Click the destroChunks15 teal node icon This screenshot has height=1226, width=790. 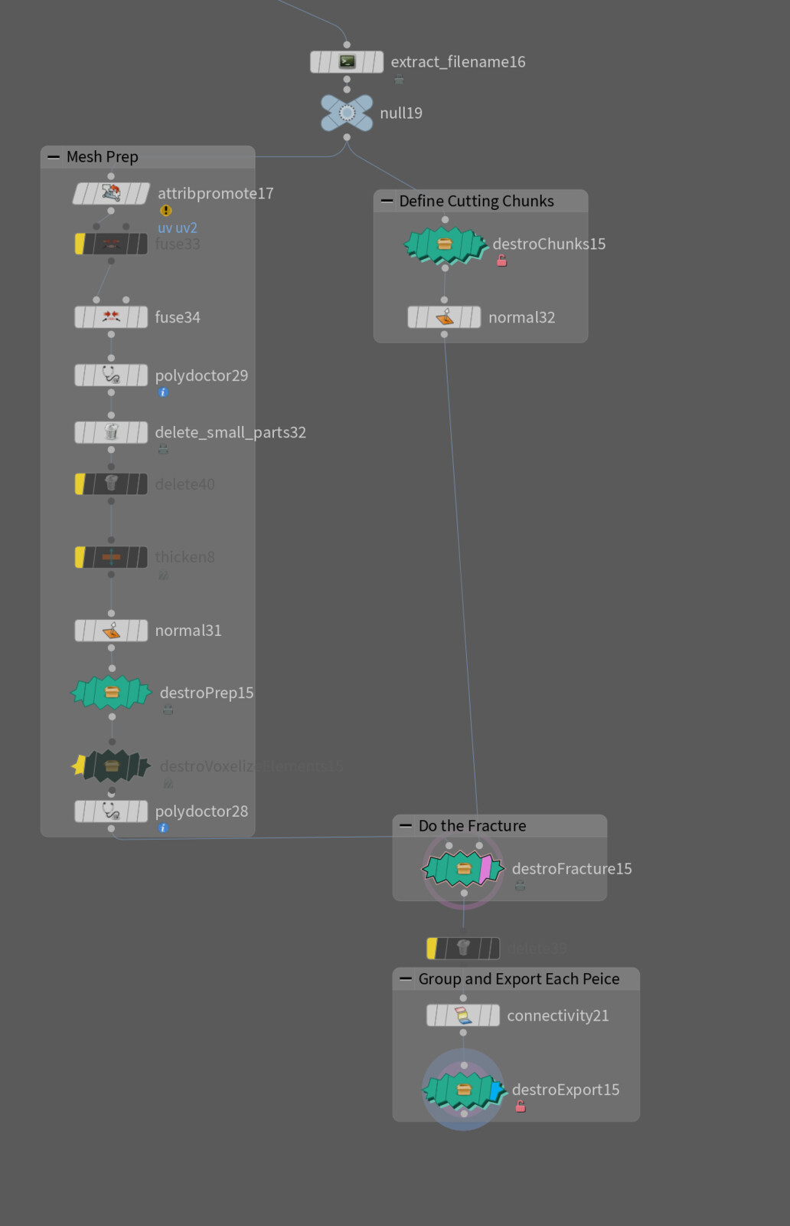445,244
